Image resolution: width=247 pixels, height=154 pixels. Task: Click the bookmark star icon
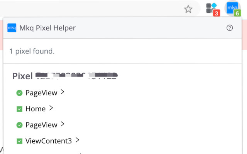188,9
